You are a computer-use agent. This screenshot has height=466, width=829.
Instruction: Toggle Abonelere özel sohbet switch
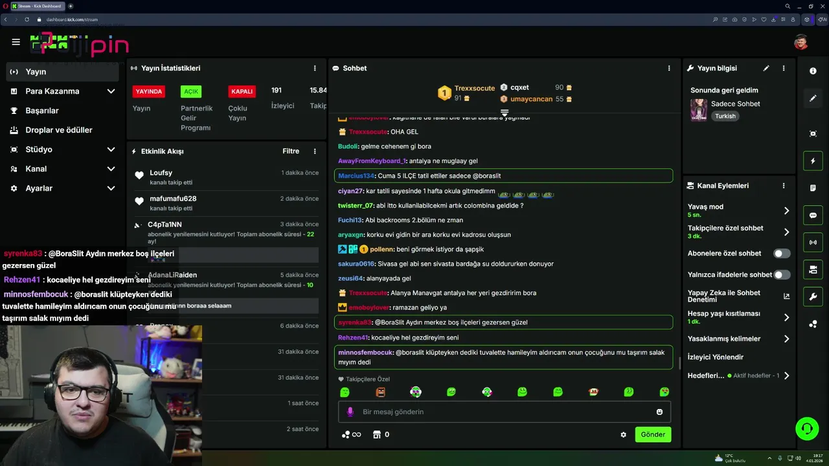(782, 253)
